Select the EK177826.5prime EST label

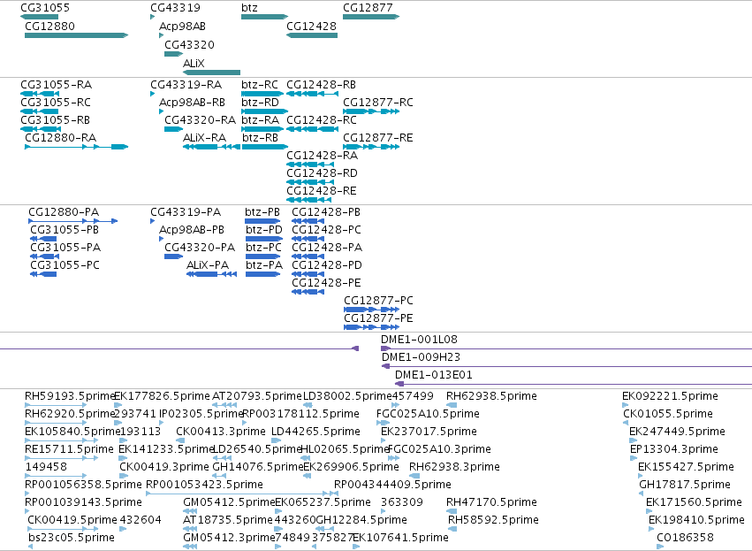pyautogui.click(x=162, y=396)
